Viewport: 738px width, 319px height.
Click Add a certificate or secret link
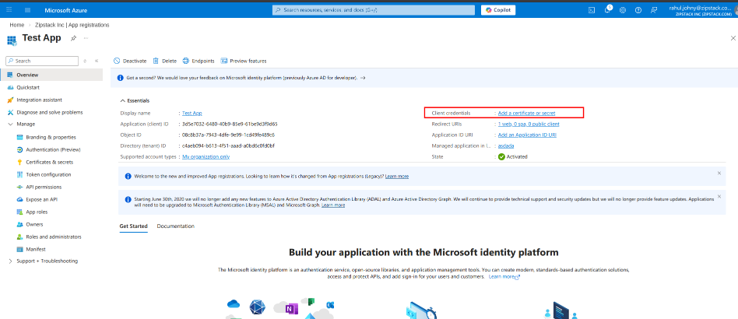pyautogui.click(x=526, y=113)
